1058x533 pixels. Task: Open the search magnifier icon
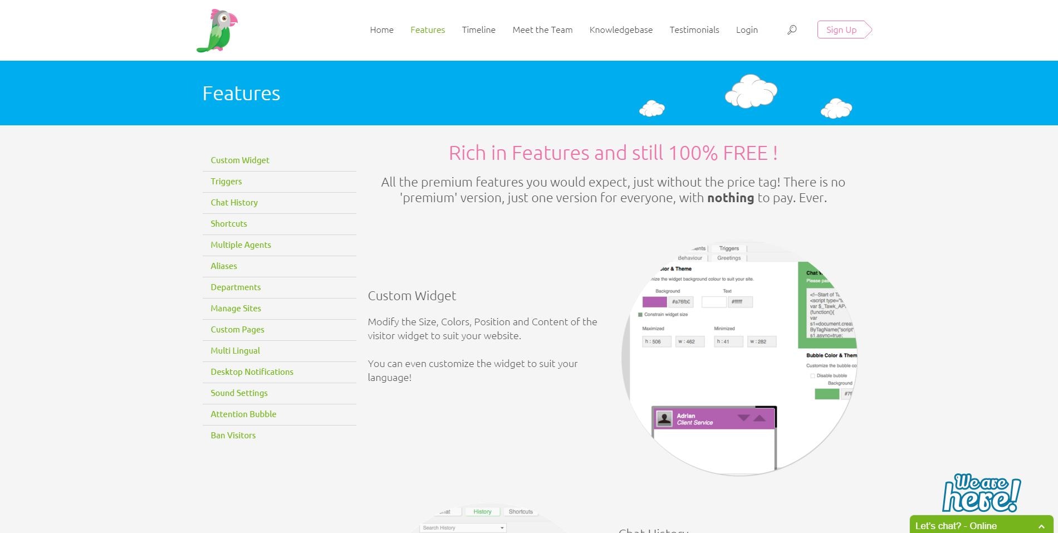(x=792, y=30)
